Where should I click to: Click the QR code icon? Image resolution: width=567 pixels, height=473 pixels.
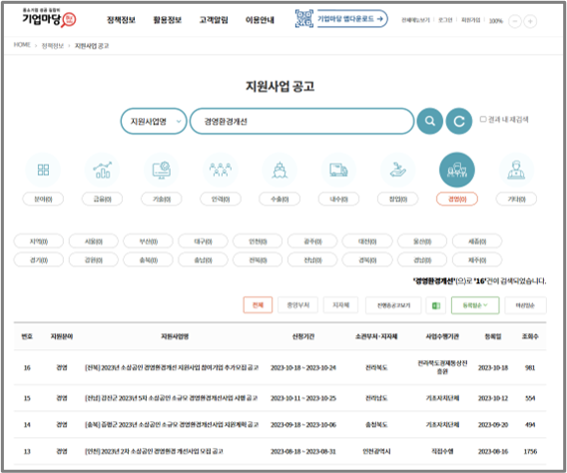304,18
